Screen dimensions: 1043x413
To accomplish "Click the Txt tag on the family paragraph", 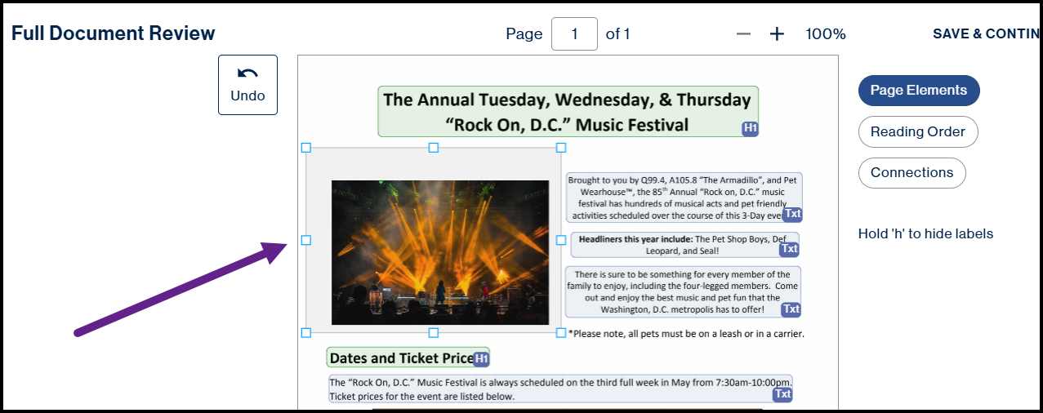I will [791, 310].
